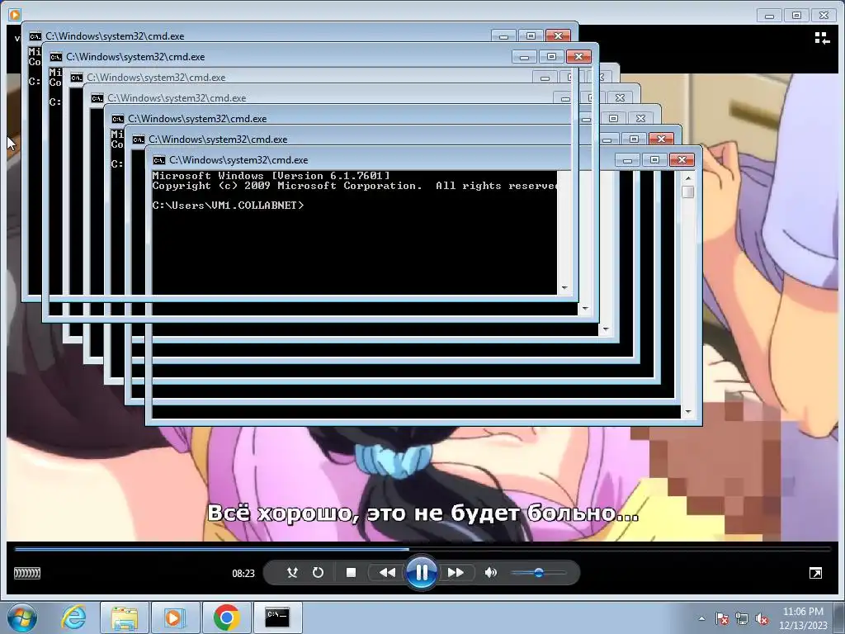The image size is (845, 634).
Task: Minimize the Windows Media Player window
Action: [x=769, y=16]
